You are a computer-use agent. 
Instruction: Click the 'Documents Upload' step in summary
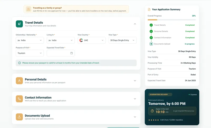point(162,44)
